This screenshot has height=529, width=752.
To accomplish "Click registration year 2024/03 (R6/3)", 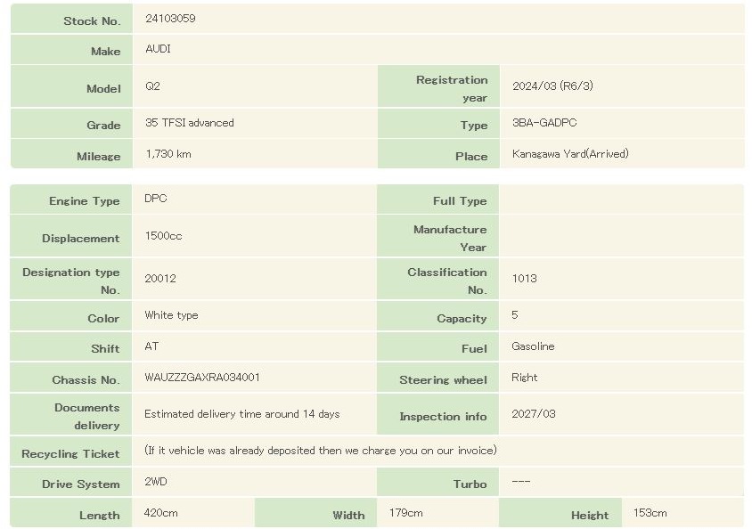I will point(552,86).
